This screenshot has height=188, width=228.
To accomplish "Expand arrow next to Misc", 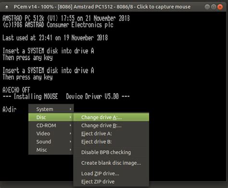I will pyautogui.click(x=70, y=150).
